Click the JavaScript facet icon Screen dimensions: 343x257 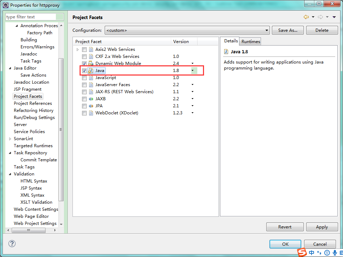pyautogui.click(x=91, y=78)
